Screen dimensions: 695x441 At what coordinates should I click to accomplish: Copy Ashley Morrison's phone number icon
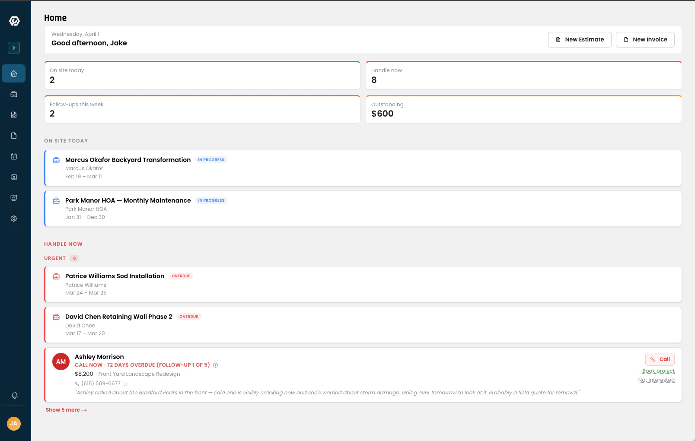pos(125,384)
